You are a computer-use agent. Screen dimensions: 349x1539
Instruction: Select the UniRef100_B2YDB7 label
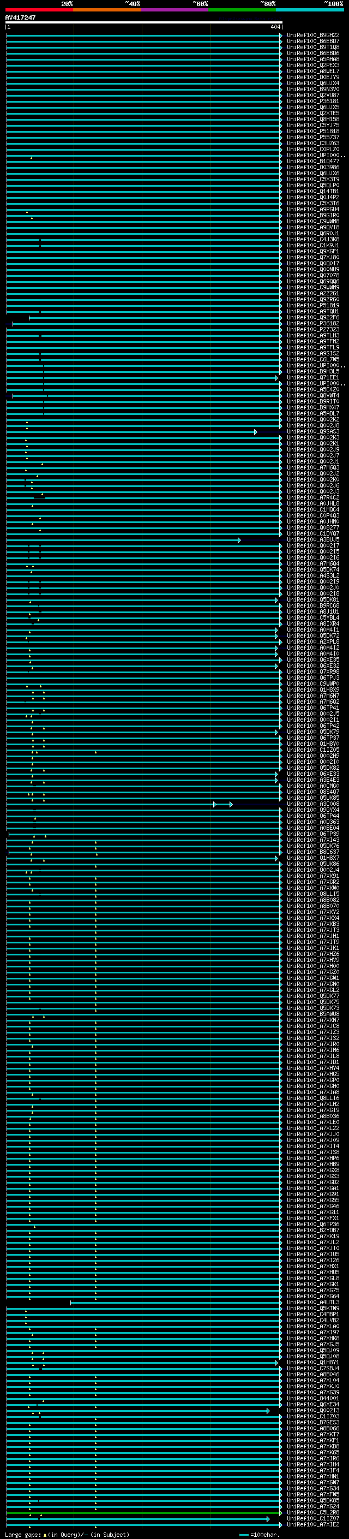point(313,1231)
